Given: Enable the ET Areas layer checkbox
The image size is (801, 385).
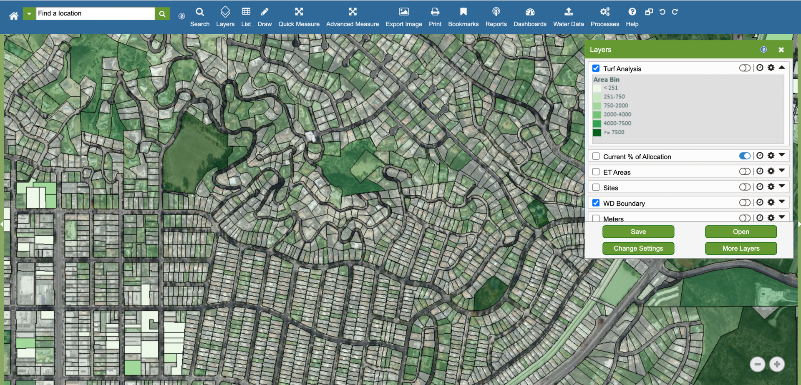Looking at the screenshot, I should pyautogui.click(x=596, y=172).
